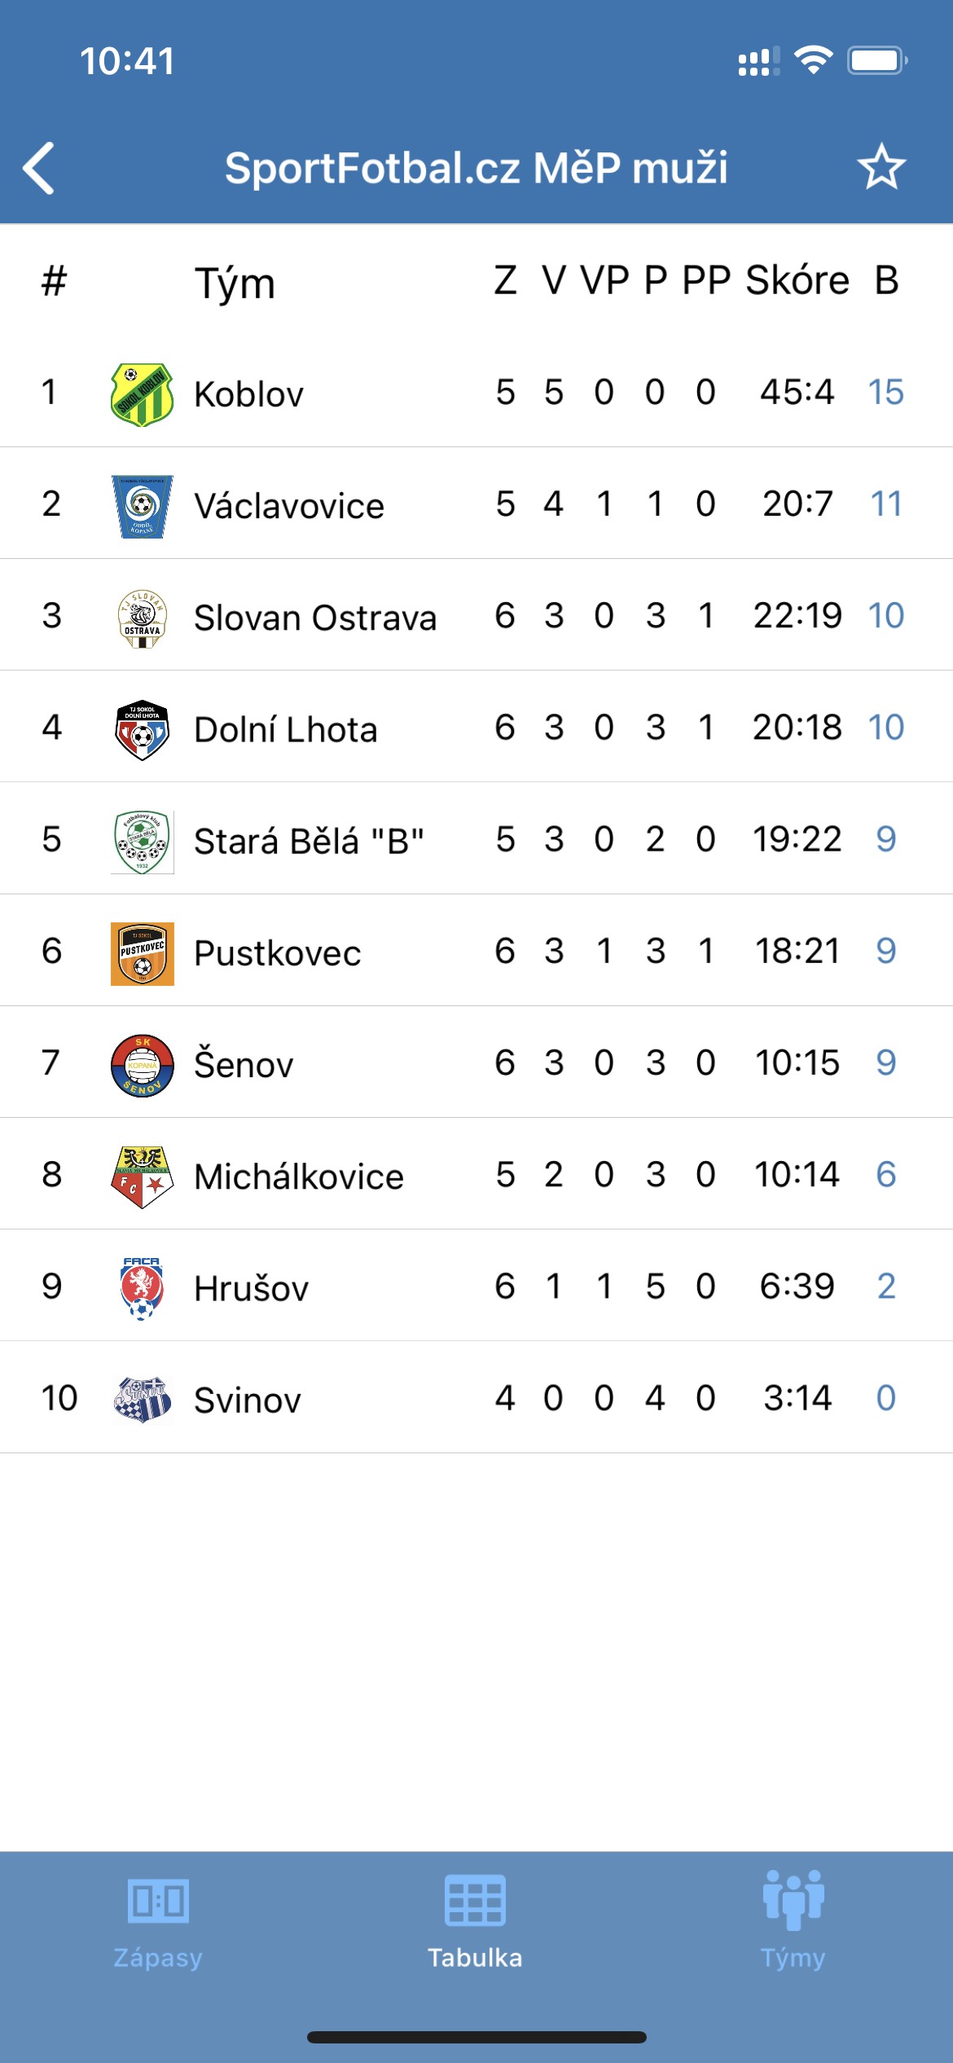Screen dimensions: 953x2063
Task: Tap the Stará Bělá "B" logo
Action: (143, 842)
